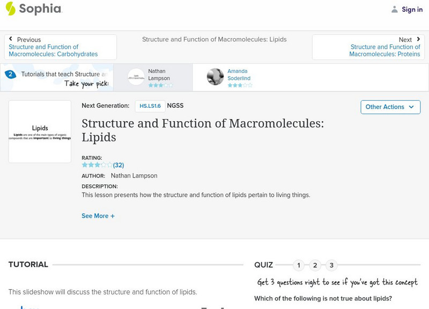This screenshot has width=429, height=309.
Task: Click the blue '2' tutorials badge
Action: pos(12,74)
